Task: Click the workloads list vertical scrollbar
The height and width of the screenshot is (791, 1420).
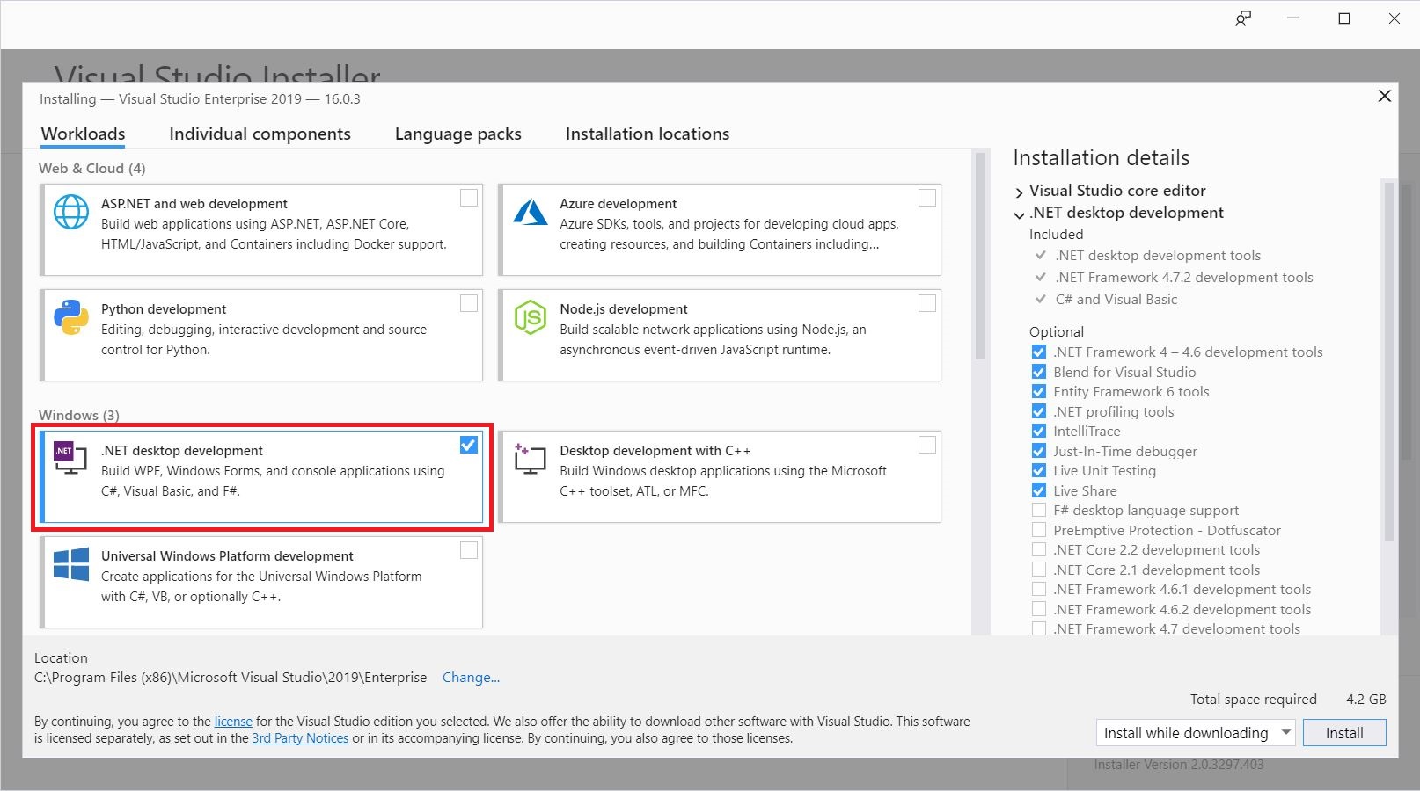Action: [x=980, y=264]
